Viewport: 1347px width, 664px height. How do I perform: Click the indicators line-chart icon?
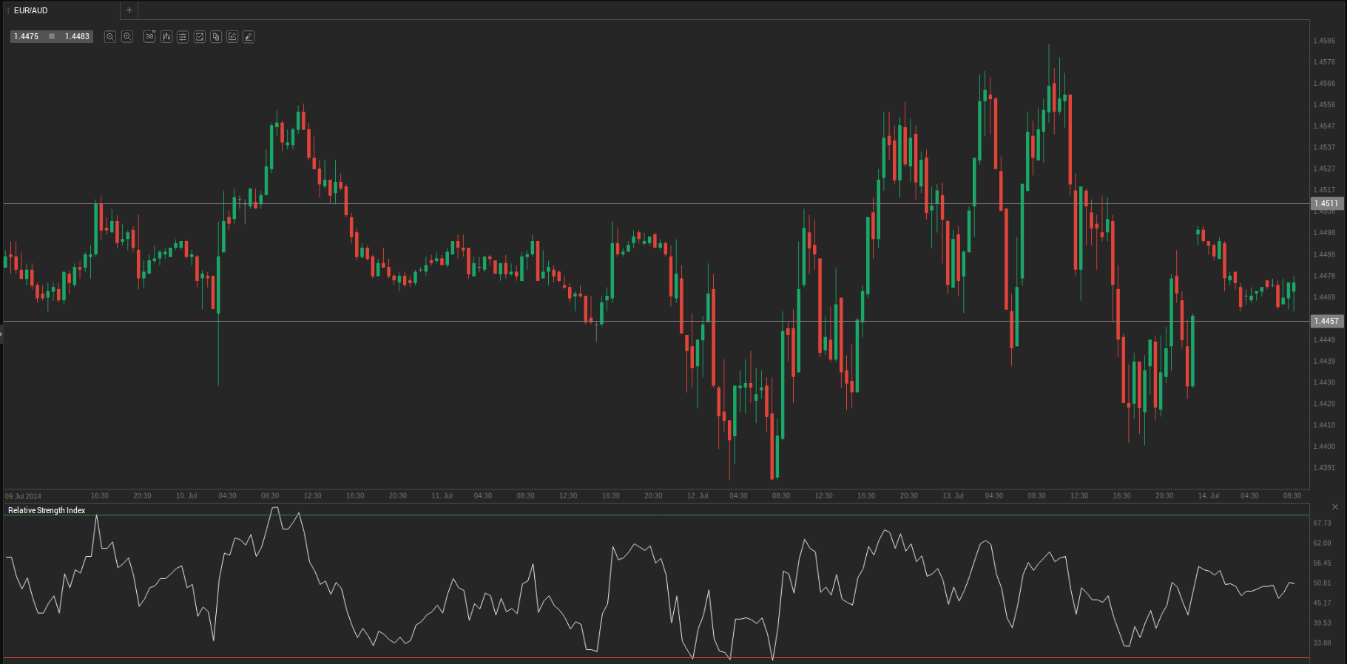[200, 36]
